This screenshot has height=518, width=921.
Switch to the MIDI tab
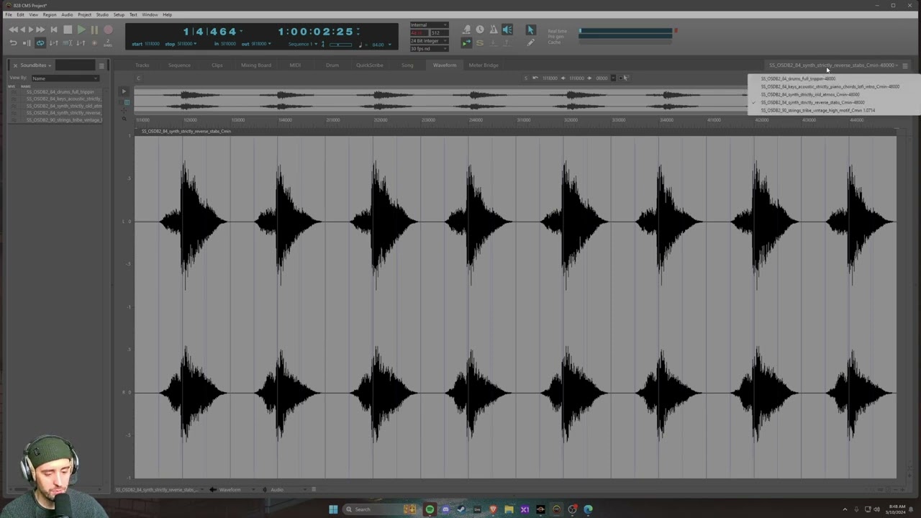point(295,65)
